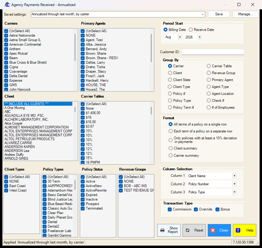Viewport: 262px width, 248px height.
Task: Choose the Carrier summary format
Action: coord(170,156)
